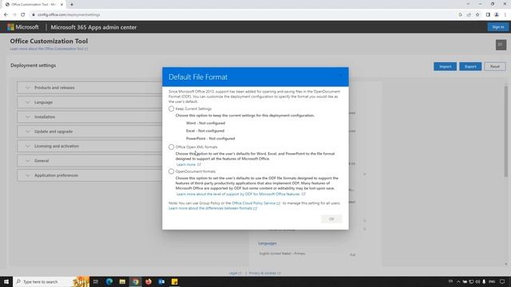
Task: Open File Explorer from taskbar
Action: point(122,281)
